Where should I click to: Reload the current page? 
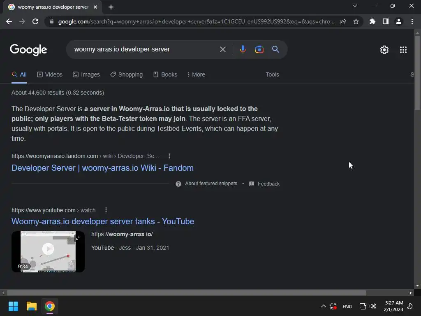click(x=35, y=21)
